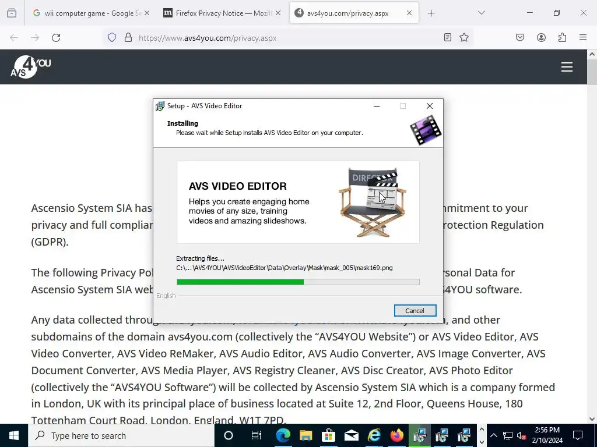Viewport: 597px width, 447px height.
Task: Show hidden system tray icons
Action: point(493,435)
